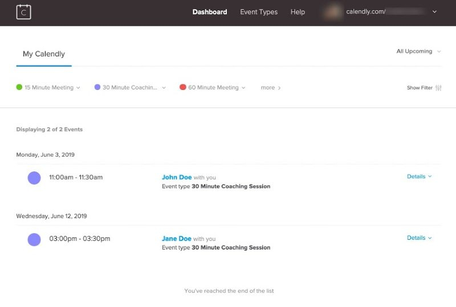
Task: Show more event type filters
Action: (x=270, y=88)
